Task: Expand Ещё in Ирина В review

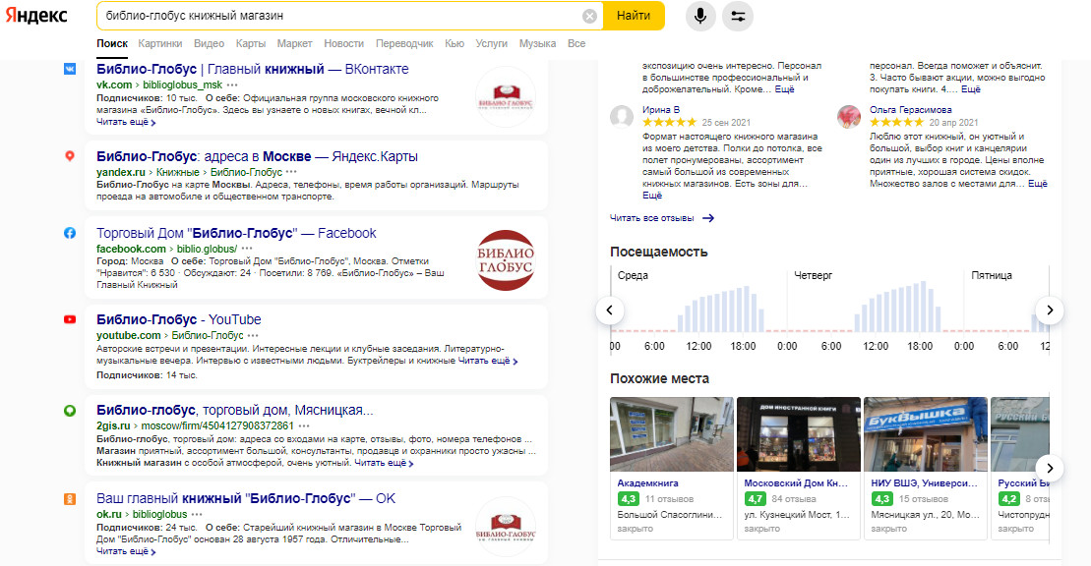Action: [x=652, y=196]
